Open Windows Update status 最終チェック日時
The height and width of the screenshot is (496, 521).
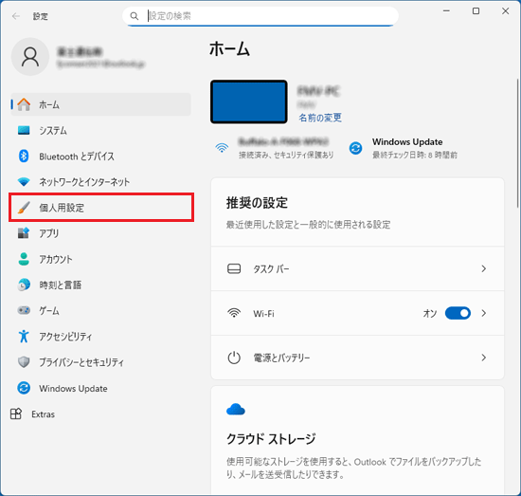tap(415, 155)
